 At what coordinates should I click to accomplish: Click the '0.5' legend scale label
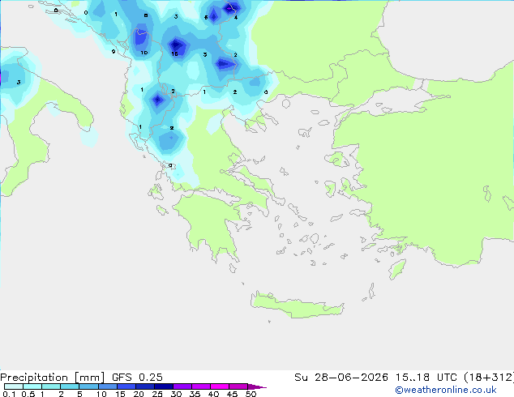point(28,394)
